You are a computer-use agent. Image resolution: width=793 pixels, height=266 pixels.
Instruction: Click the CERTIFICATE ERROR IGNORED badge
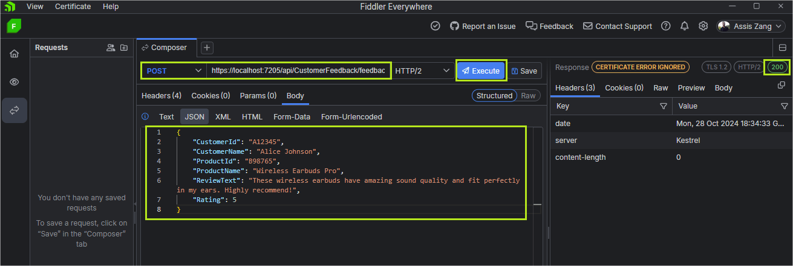640,67
